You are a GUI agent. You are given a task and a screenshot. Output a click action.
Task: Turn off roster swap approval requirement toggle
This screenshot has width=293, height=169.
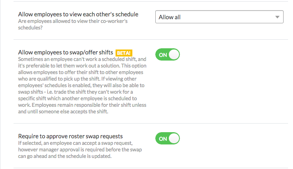coord(168,138)
